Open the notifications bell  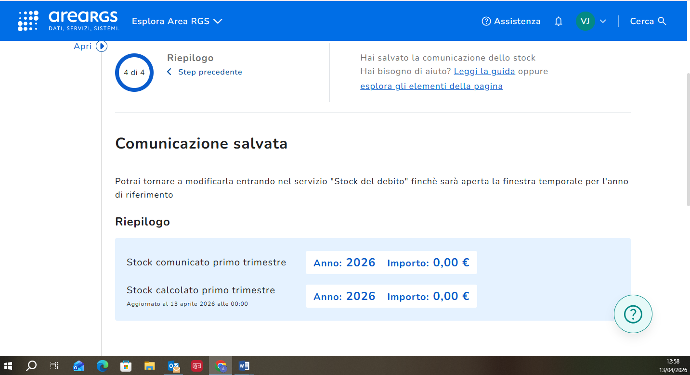(x=559, y=21)
